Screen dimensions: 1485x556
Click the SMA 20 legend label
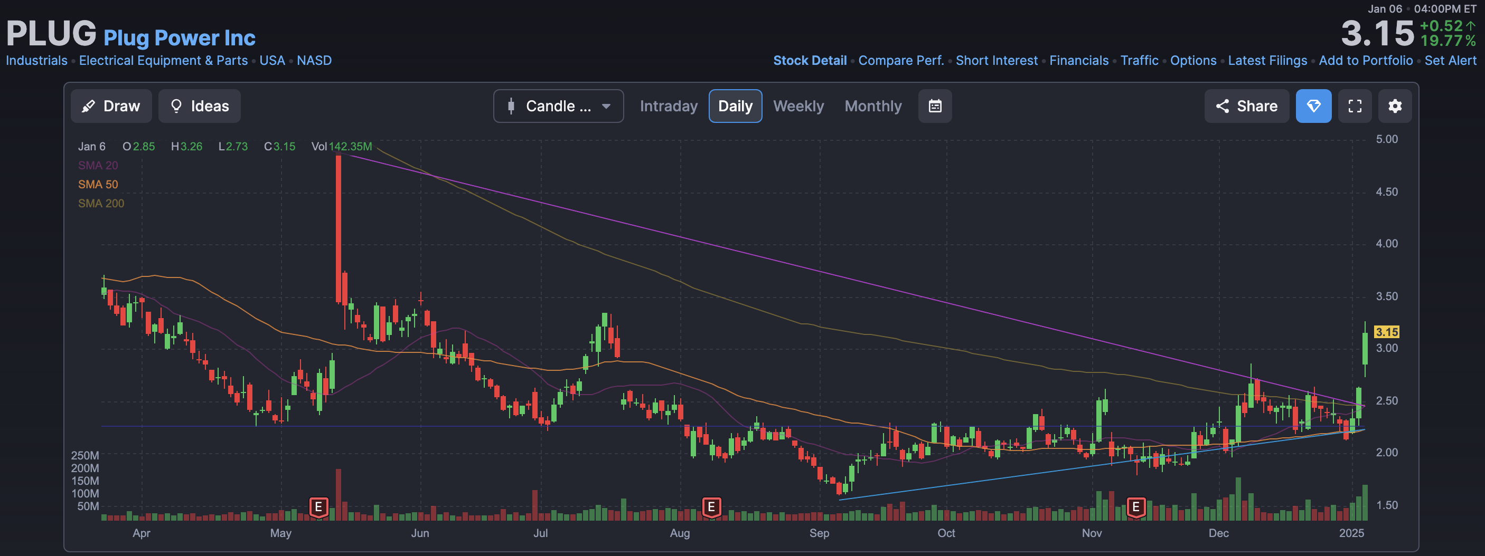[x=98, y=166]
